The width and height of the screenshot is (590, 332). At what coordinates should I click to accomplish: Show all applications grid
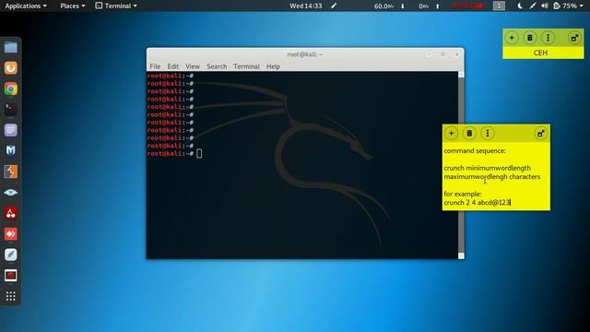pyautogui.click(x=10, y=296)
